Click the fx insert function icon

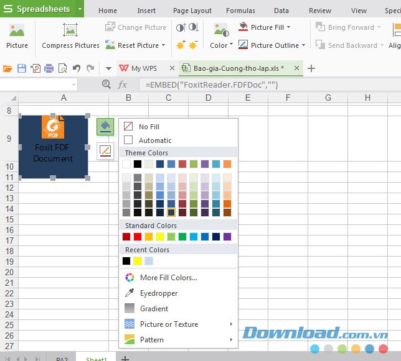pos(122,85)
